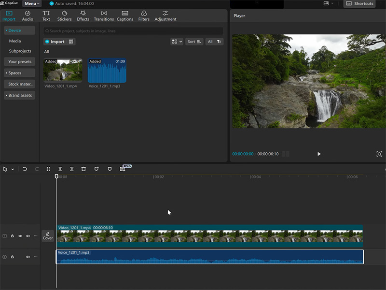The image size is (386, 290).
Task: Select the Video_1201_1.mp4 timeline clip
Action: [210, 236]
